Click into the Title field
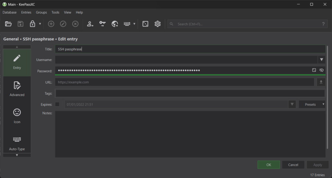The height and width of the screenshot is (178, 332). coord(190,49)
